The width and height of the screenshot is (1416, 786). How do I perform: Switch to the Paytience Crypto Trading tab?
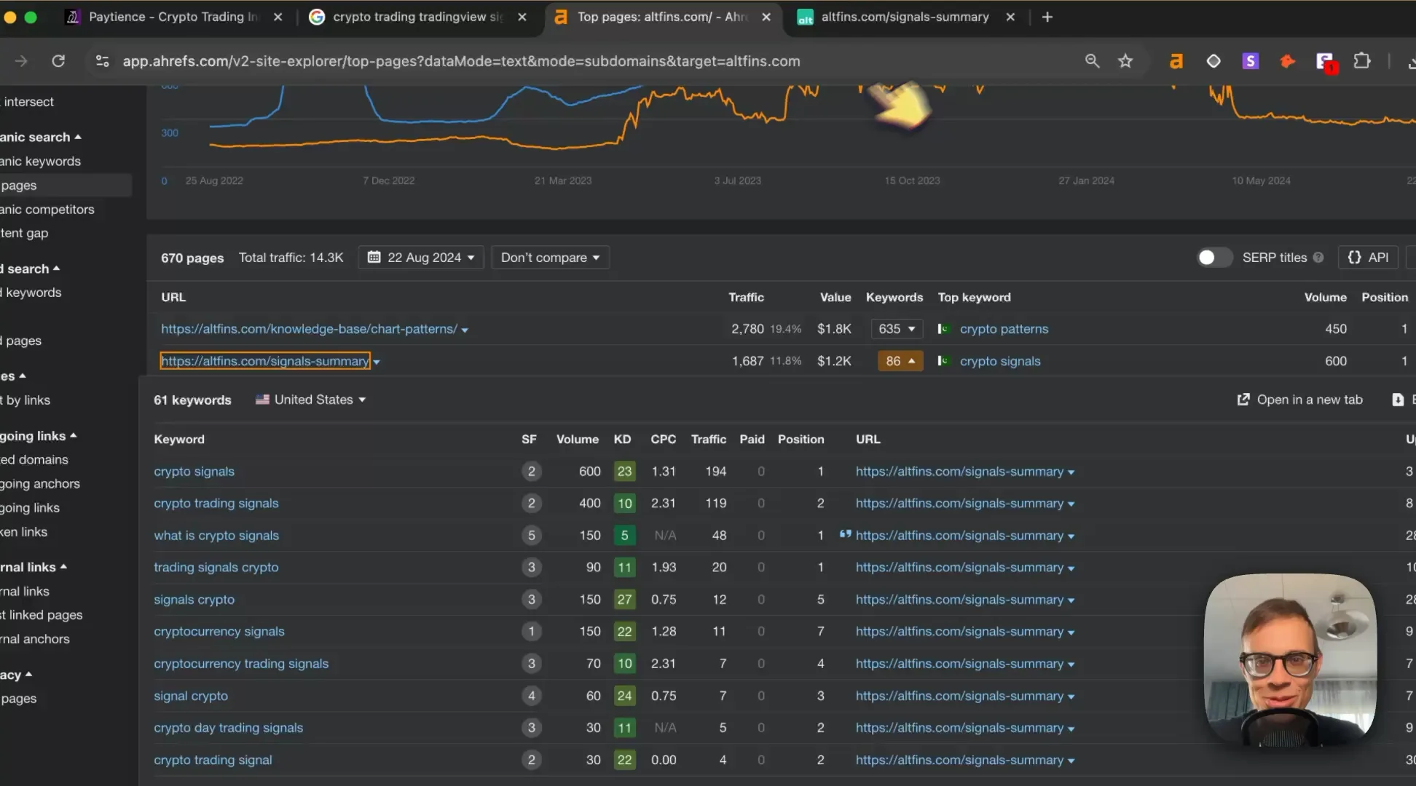173,17
